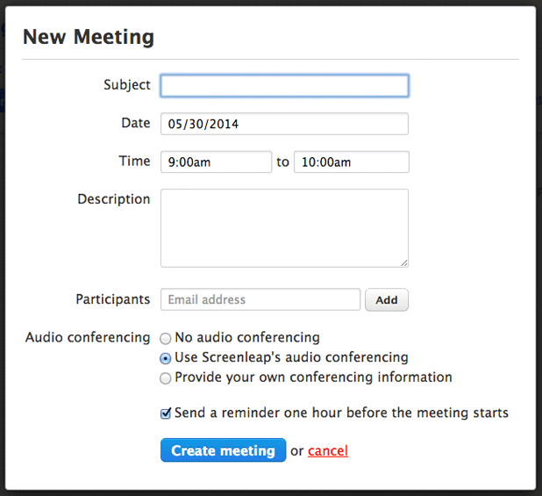
Task: Choose Use Screenleap's audio conferencing radio
Action: (x=166, y=358)
